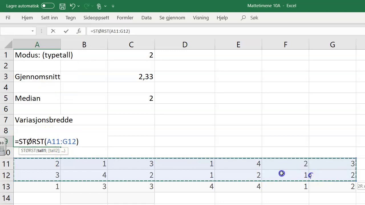Switch to the Hjem tab
This screenshot has height=205, width=365.
27,18
